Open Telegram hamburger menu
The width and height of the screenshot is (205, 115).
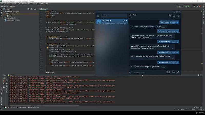pyautogui.click(x=98, y=16)
